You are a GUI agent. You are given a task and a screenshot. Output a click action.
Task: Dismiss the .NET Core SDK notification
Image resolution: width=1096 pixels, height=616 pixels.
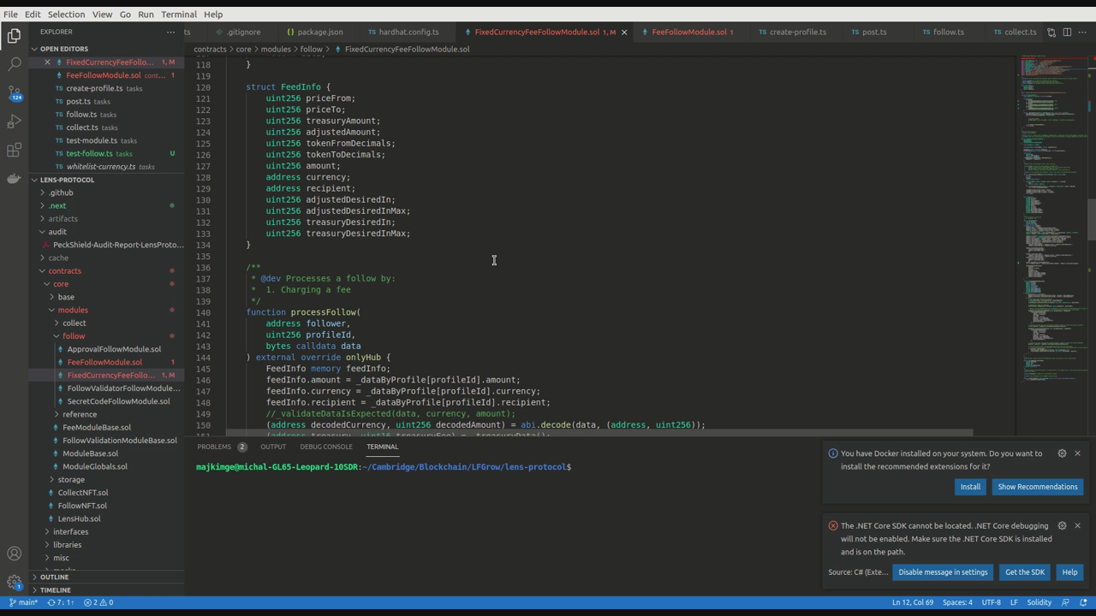pyautogui.click(x=1077, y=525)
